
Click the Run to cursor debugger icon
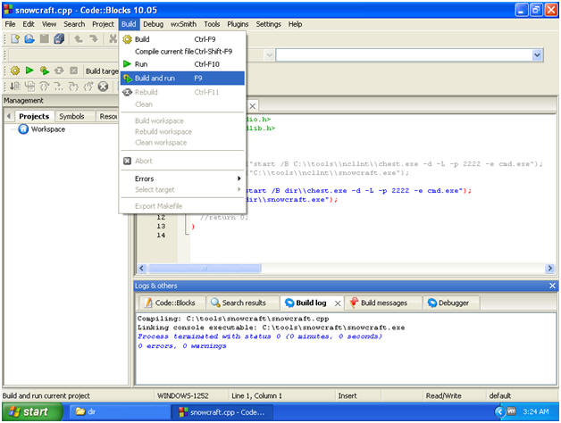click(x=15, y=87)
